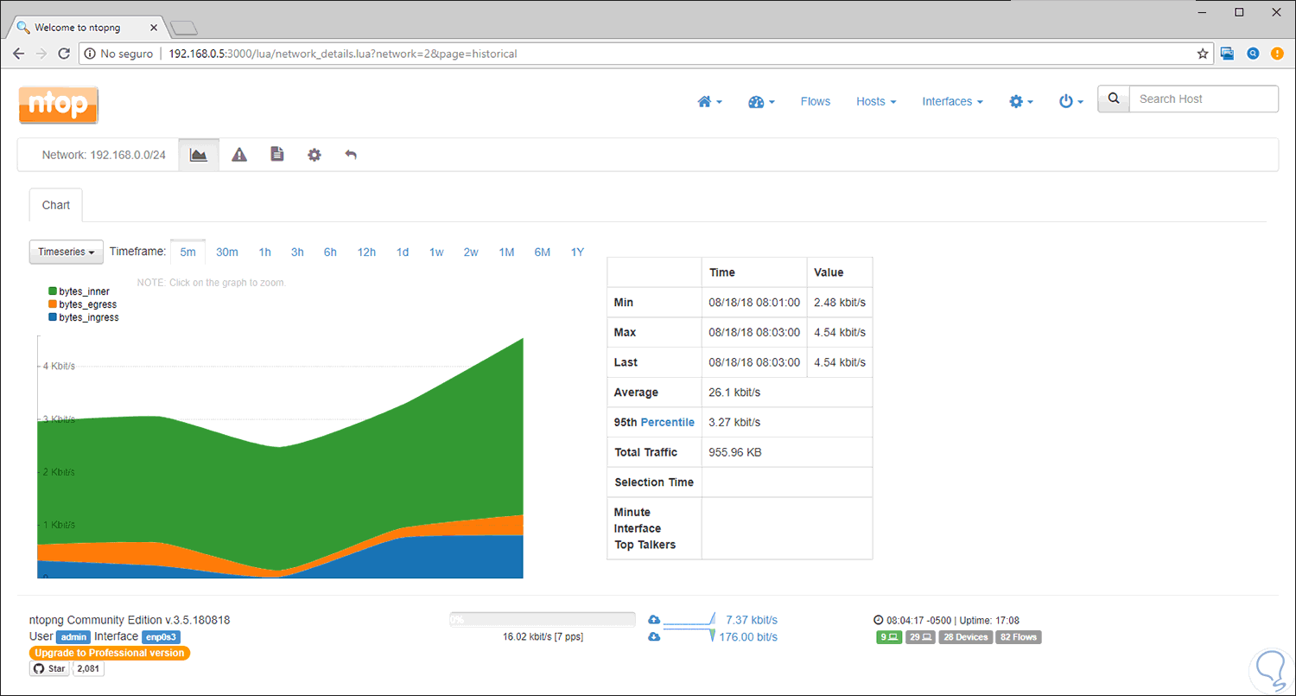The image size is (1296, 696).
Task: Go back in the browser
Action: [x=19, y=54]
